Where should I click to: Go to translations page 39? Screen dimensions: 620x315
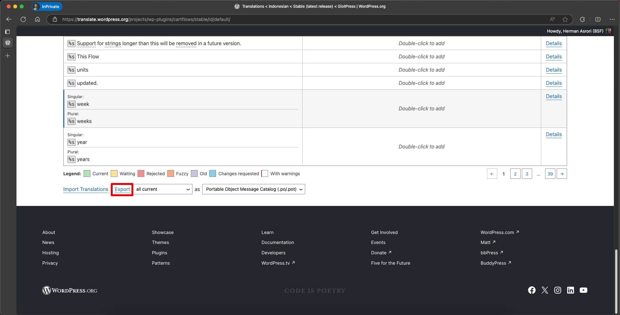click(x=550, y=174)
